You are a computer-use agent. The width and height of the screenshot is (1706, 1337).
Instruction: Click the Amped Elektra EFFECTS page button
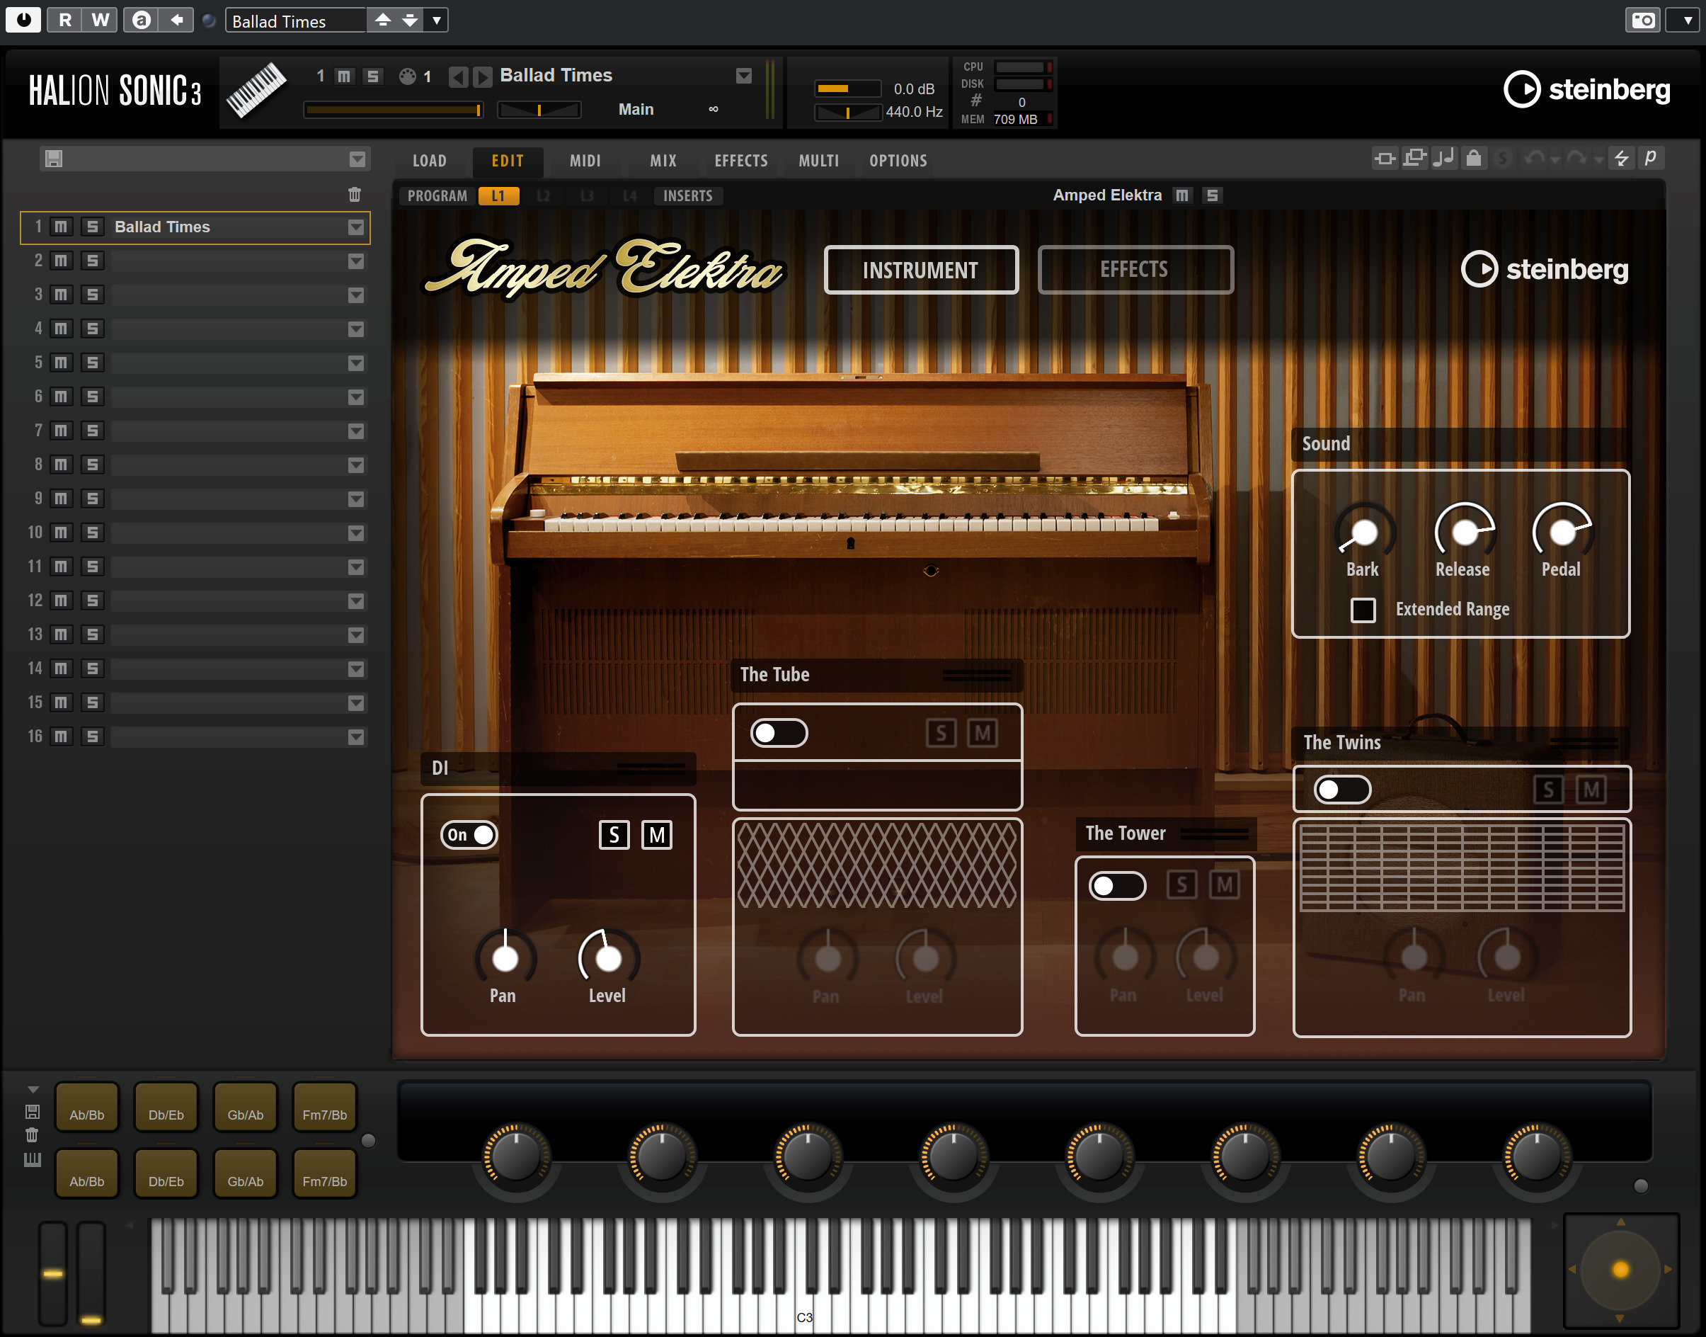click(1135, 270)
